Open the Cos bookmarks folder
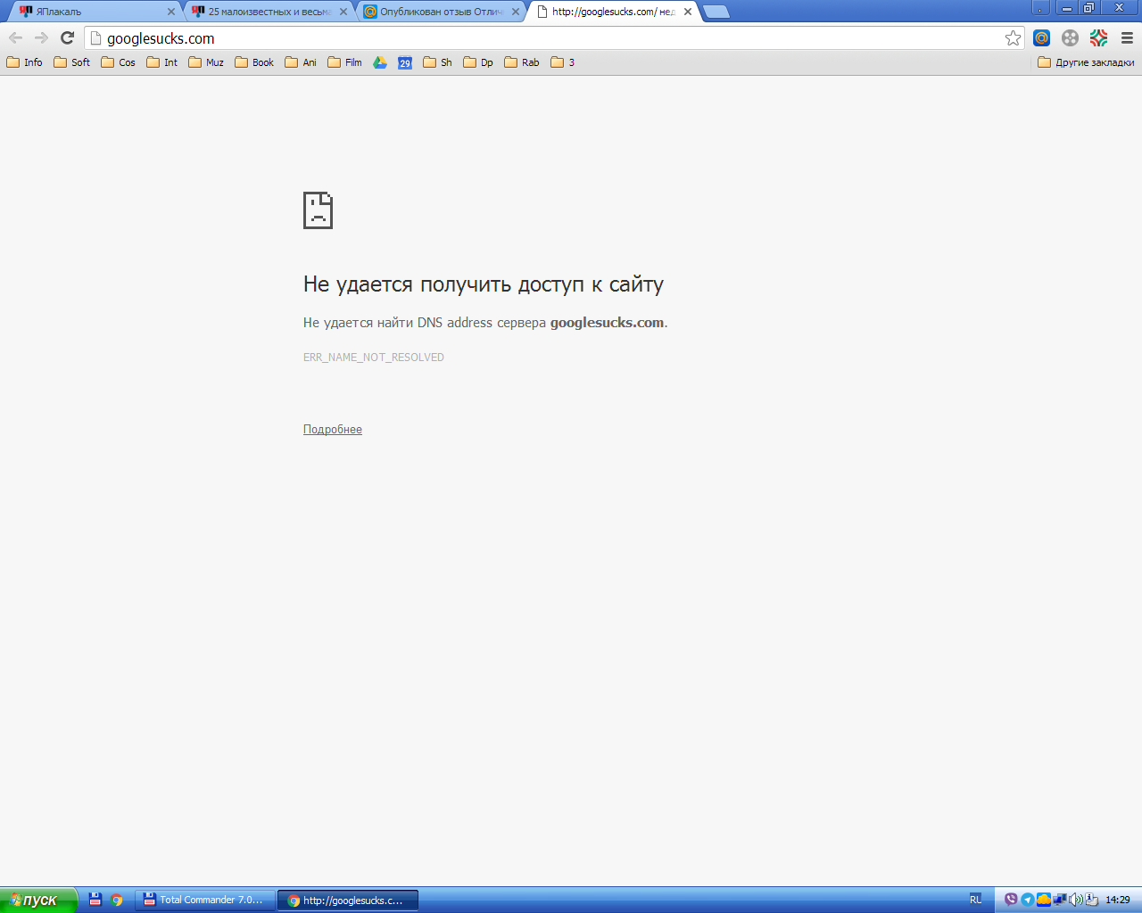This screenshot has height=913, width=1142. pyautogui.click(x=119, y=62)
